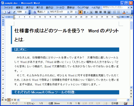The height and width of the screenshot is (106, 134).
Task: Open the 表示(V) menu
Action: click(30, 7)
